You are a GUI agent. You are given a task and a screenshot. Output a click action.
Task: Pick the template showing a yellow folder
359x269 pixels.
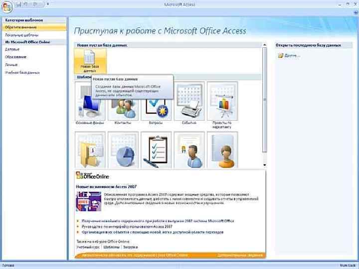pos(90,150)
